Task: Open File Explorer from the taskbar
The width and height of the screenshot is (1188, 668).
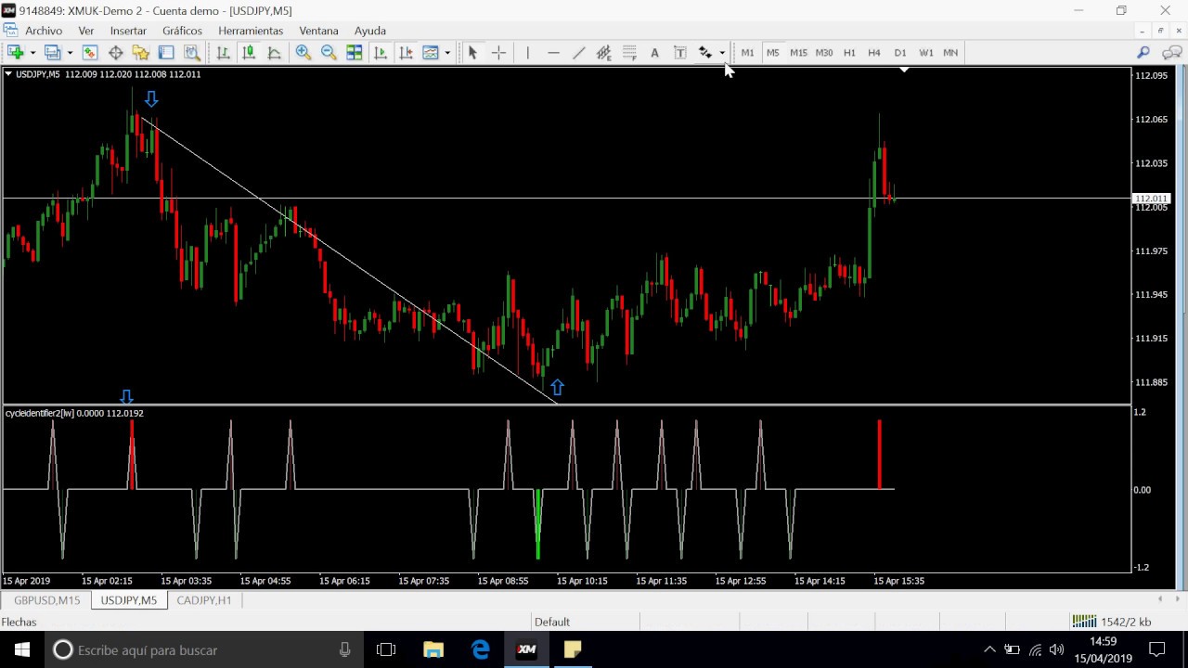Action: click(433, 650)
